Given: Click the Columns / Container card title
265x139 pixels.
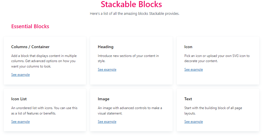Looking at the screenshot, I should [x=30, y=47].
